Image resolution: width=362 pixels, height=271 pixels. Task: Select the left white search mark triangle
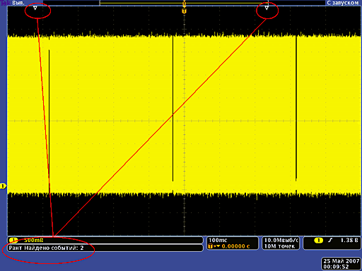[35, 8]
